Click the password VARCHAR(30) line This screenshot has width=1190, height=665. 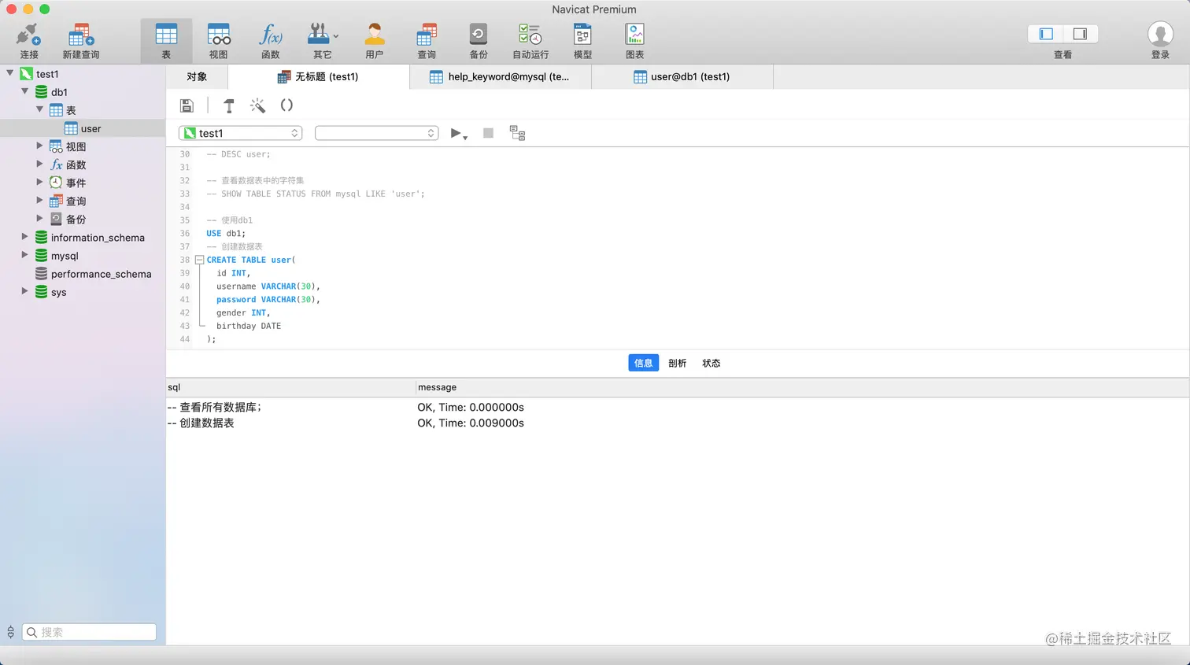click(268, 299)
